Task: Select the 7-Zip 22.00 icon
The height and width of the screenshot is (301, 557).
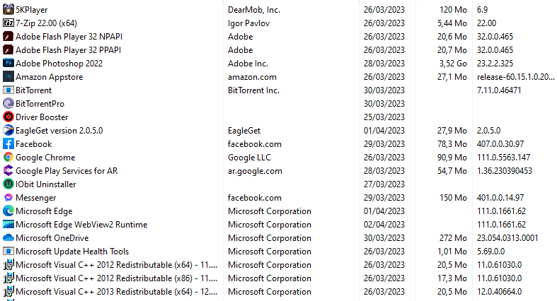Action: [x=8, y=23]
